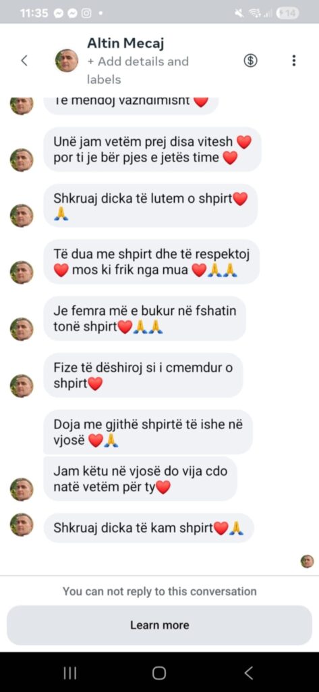Tap Android home navigation button
Screen dimensions: 319x692
159,672
